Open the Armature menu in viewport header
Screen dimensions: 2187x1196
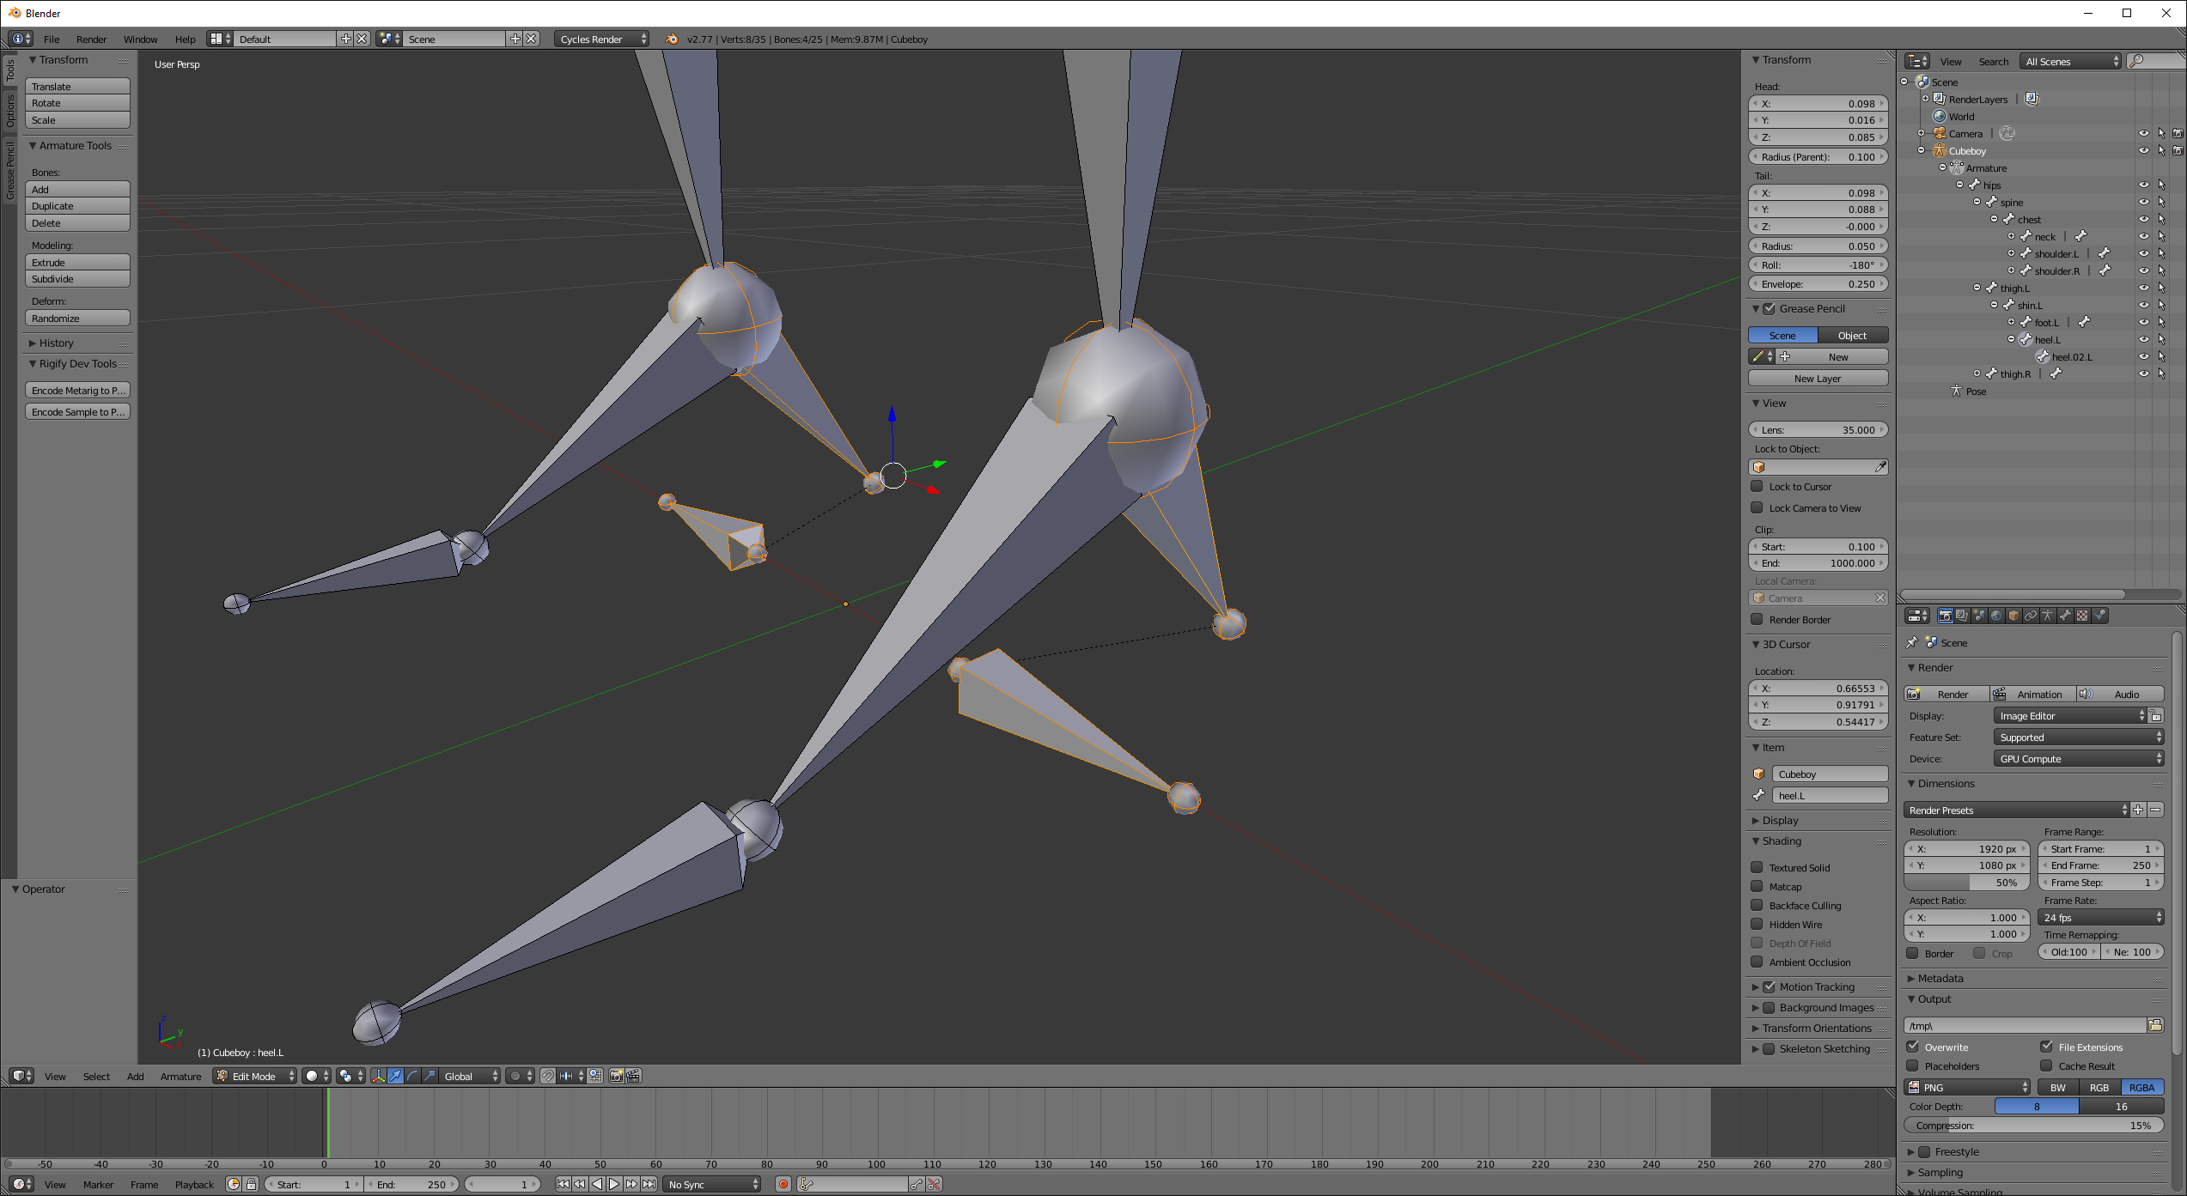[180, 1076]
